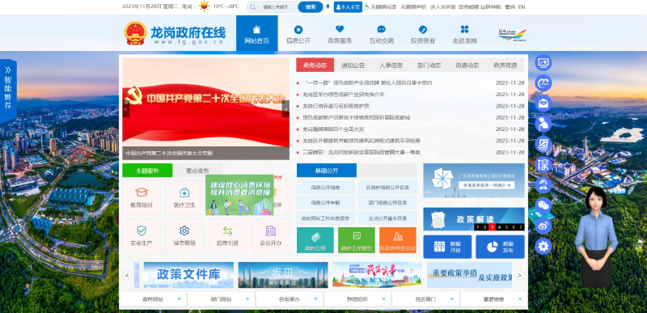The width and height of the screenshot is (647, 313).
Task: Open the 坂田 banner thumbnail
Action: (x=283, y=275)
